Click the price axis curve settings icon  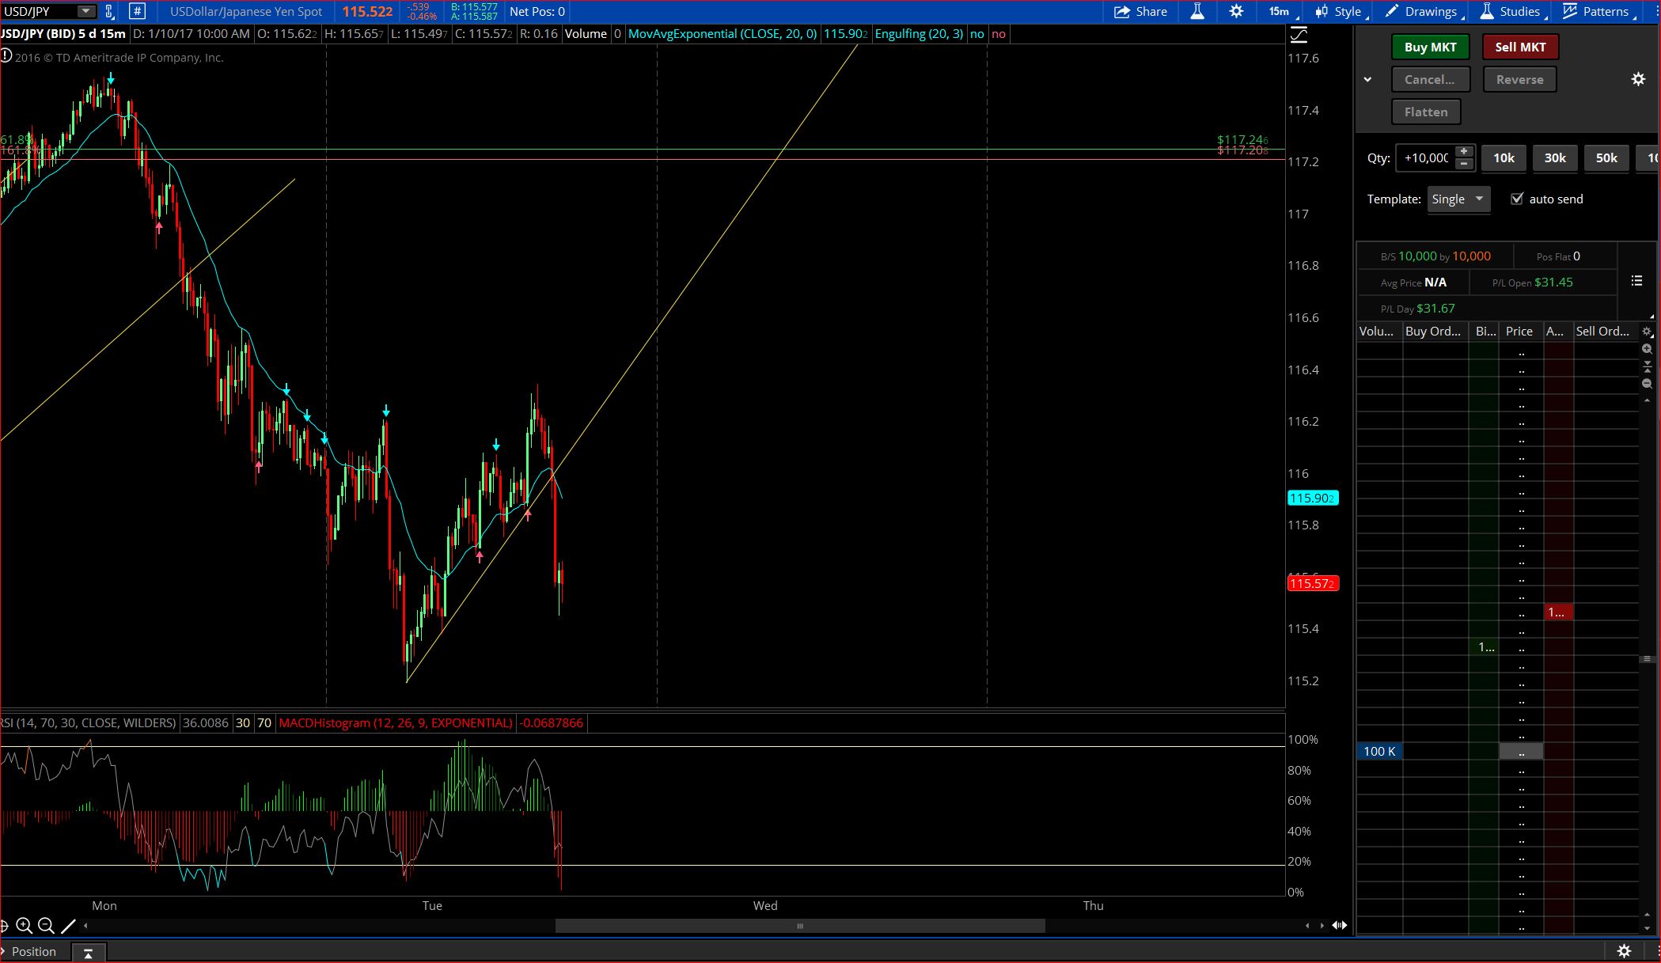(x=1299, y=35)
